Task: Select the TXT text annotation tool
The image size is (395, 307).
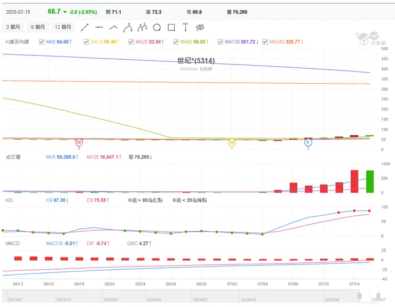Action: (x=186, y=27)
